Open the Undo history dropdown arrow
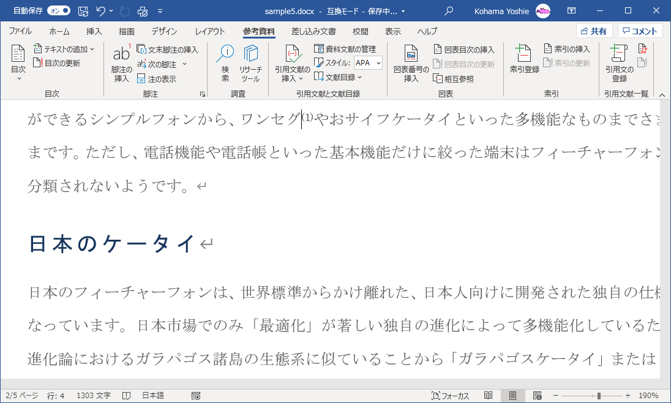This screenshot has height=403, width=671. [x=111, y=11]
